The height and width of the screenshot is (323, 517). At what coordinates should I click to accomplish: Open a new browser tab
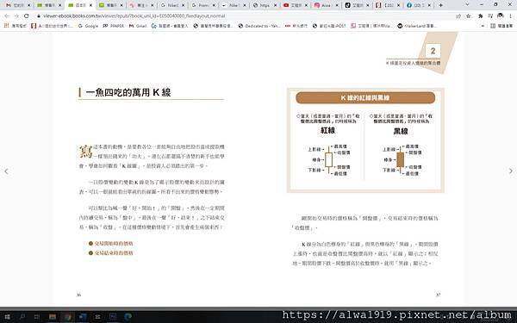pyautogui.click(x=441, y=5)
